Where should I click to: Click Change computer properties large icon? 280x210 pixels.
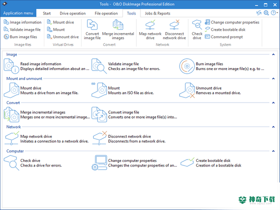pyautogui.click(x=99, y=163)
